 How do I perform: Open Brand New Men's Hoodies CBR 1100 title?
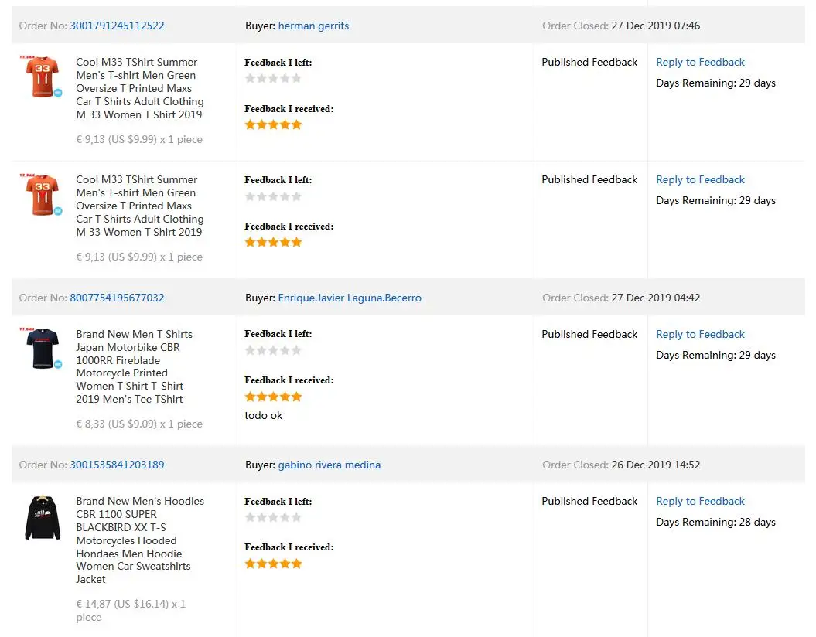click(x=139, y=540)
